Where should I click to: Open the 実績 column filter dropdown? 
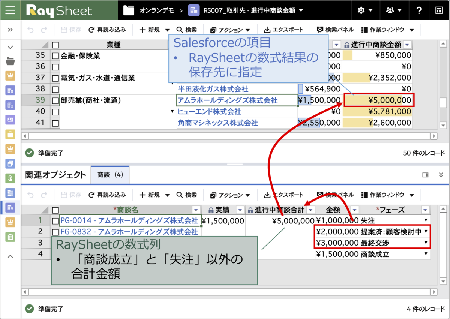pyautogui.click(x=240, y=210)
